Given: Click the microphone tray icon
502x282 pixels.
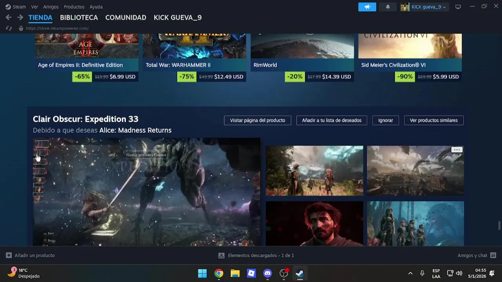Looking at the screenshot, I should (422, 273).
